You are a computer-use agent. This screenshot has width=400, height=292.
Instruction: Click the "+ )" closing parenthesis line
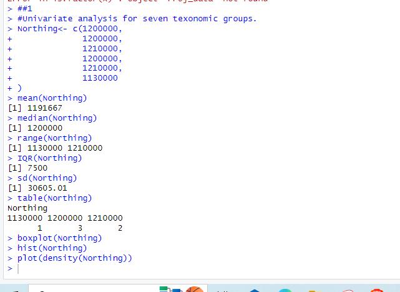click(x=15, y=88)
